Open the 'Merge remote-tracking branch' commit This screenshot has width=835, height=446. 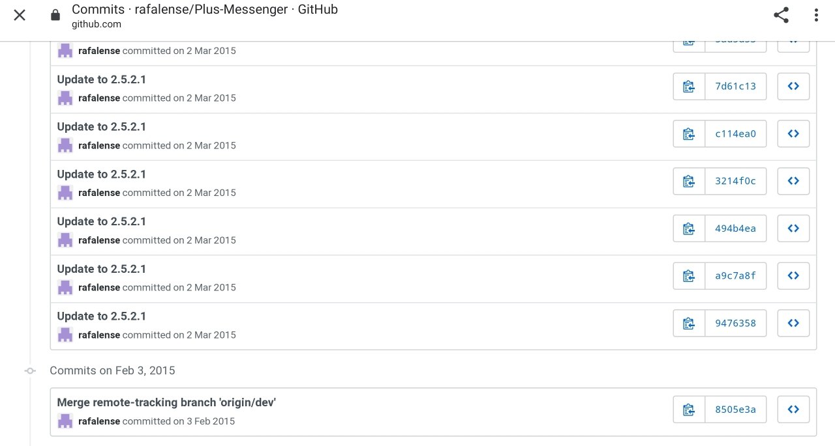[x=166, y=402]
